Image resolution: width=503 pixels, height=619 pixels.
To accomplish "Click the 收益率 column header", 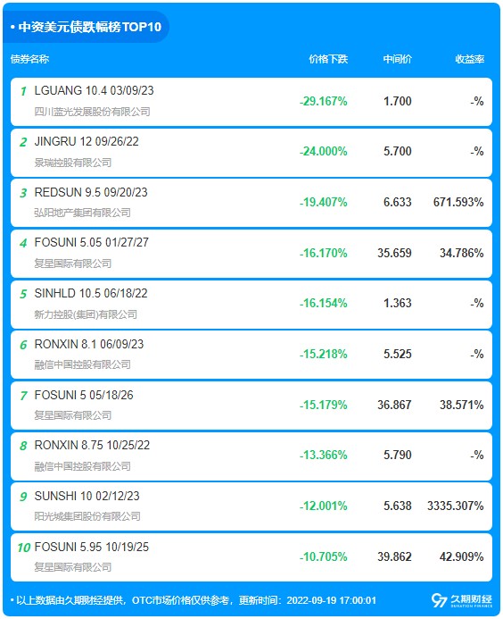I will point(469,59).
